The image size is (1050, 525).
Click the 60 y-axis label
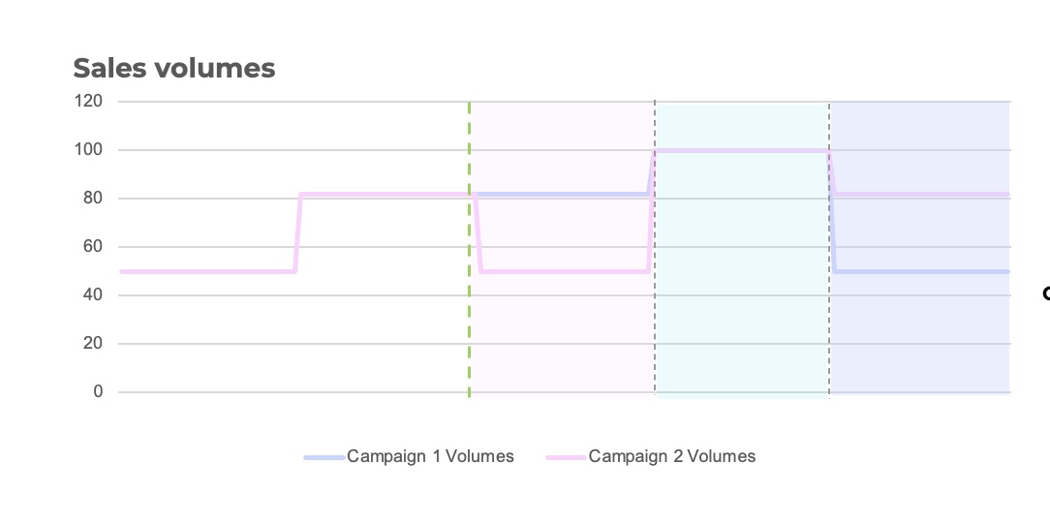click(x=92, y=246)
